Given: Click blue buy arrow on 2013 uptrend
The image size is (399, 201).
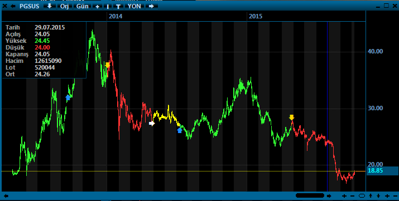Looking at the screenshot, I should [68, 97].
